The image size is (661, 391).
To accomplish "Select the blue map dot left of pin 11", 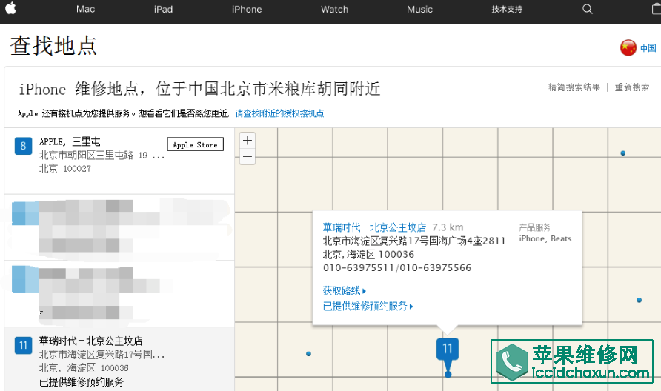I will 308,354.
